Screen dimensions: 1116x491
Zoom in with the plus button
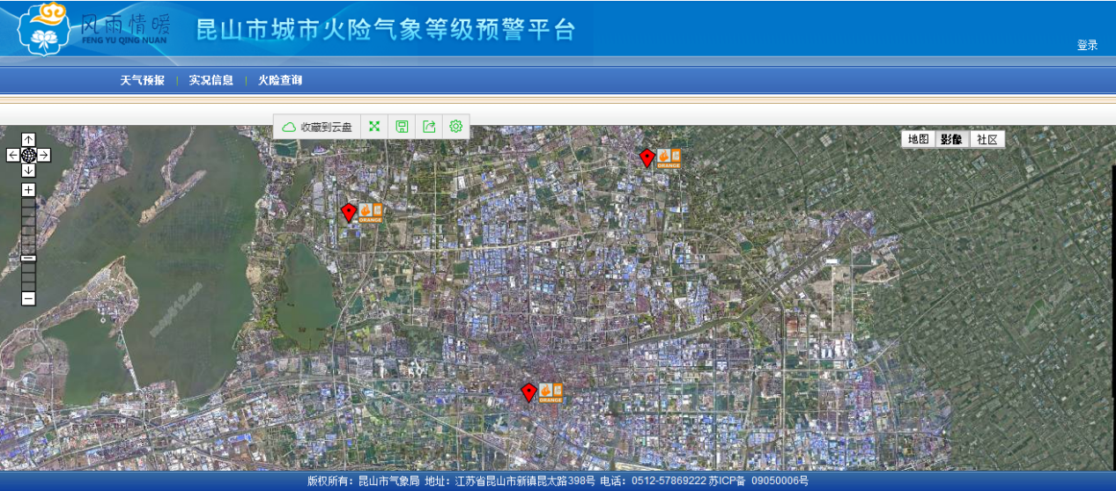click(x=28, y=189)
